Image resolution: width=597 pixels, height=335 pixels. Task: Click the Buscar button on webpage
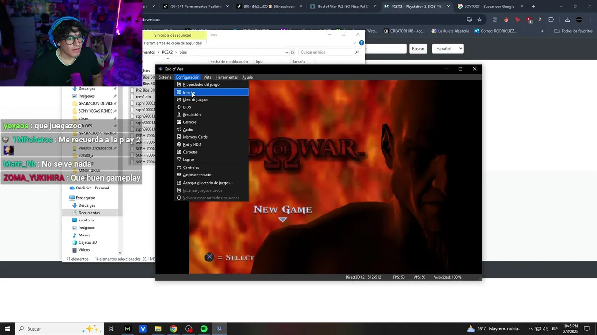click(418, 48)
